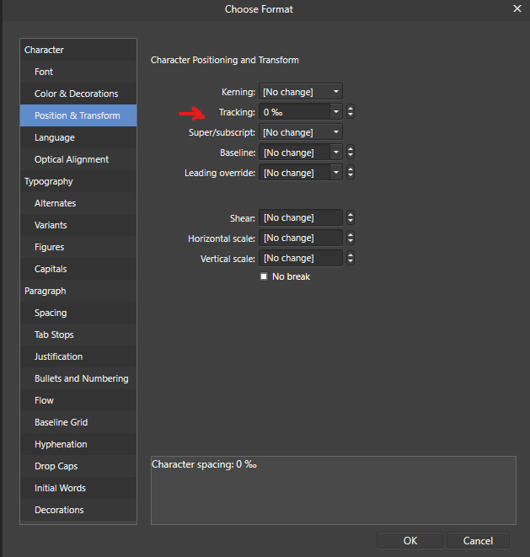
Task: Click into the Shear input field
Action: click(x=300, y=217)
